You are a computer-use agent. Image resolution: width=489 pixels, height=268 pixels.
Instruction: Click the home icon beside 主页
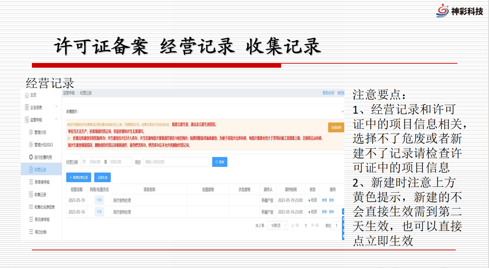point(27,95)
